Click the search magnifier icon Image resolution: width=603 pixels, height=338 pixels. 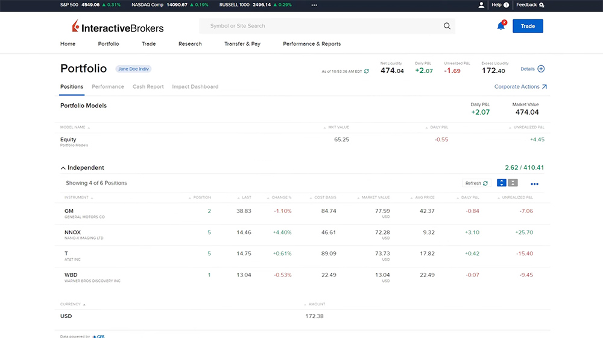(447, 26)
